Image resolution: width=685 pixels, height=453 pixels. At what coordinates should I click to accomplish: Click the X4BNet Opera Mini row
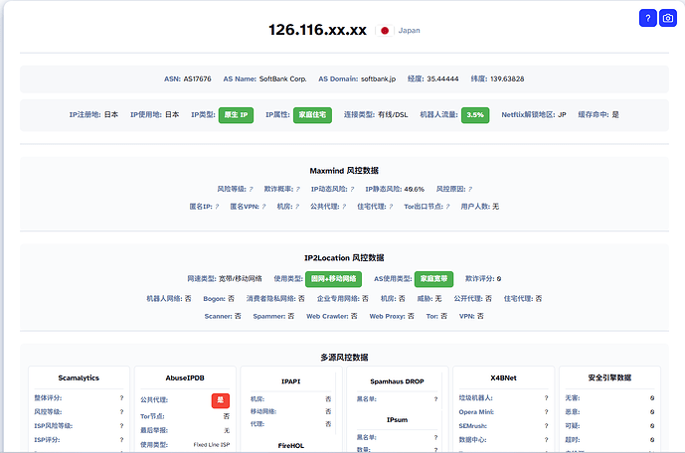point(503,412)
